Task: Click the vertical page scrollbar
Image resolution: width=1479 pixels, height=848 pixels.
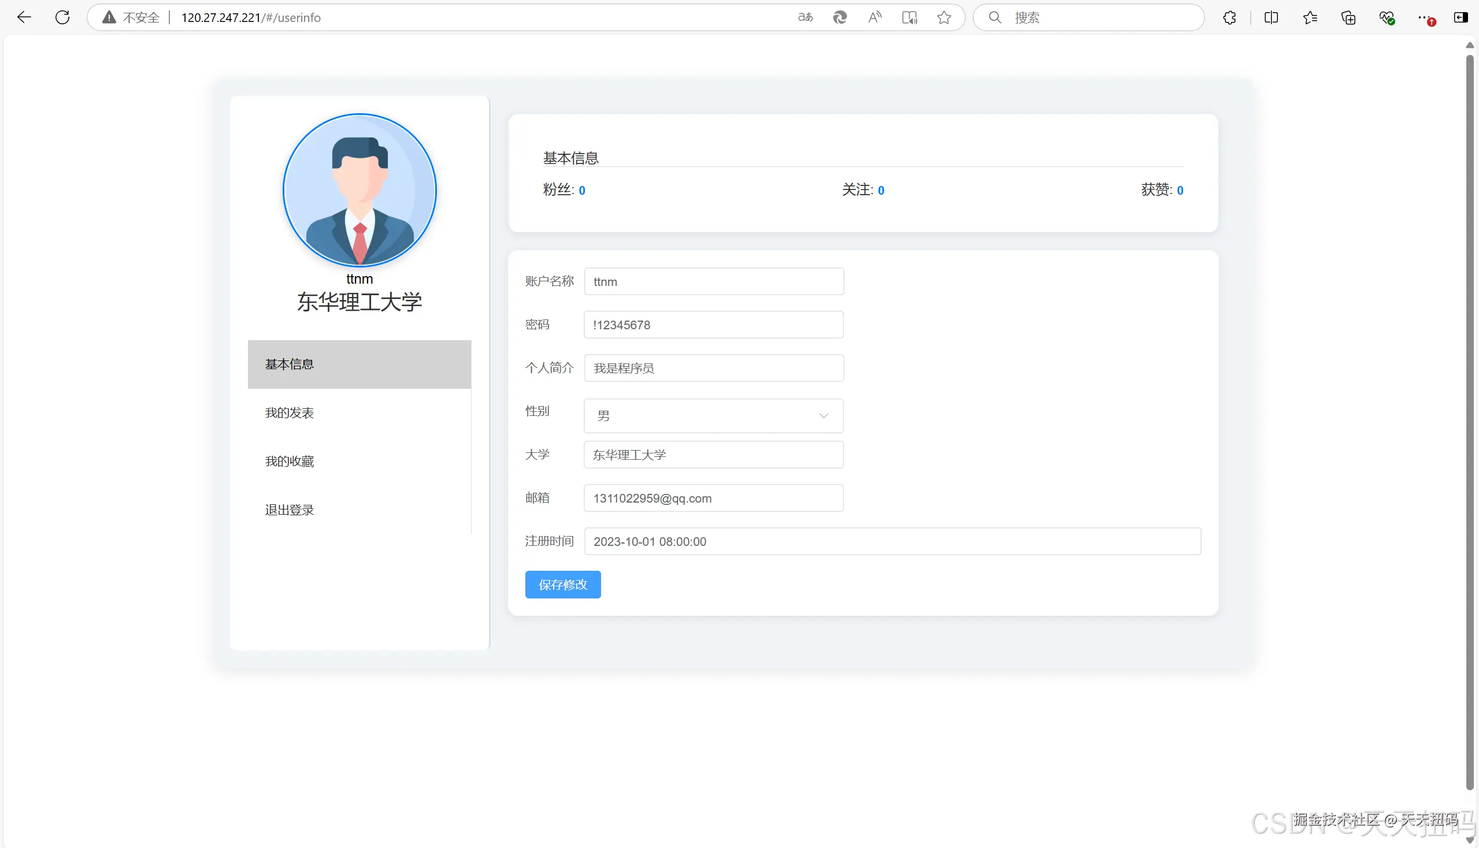Action: (1469, 408)
